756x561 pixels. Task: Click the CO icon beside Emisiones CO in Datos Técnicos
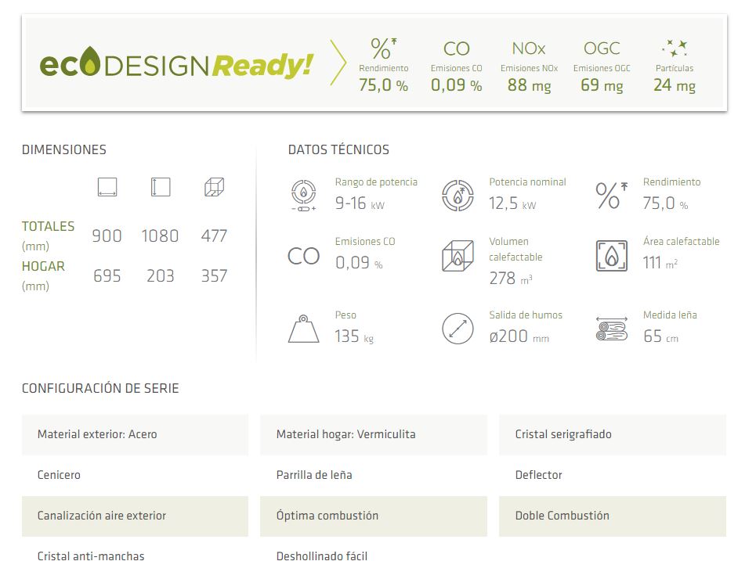click(304, 256)
